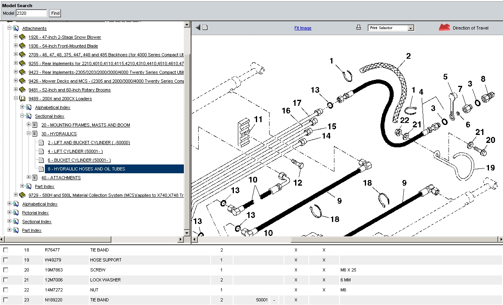This screenshot has width=503, height=305.
Task: Click the tree panel vertical scrollbar
Action: point(187,140)
